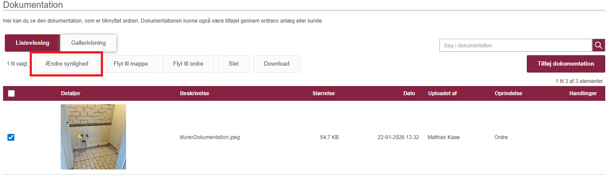Sort by Dato column header
The width and height of the screenshot is (607, 176).
point(409,93)
